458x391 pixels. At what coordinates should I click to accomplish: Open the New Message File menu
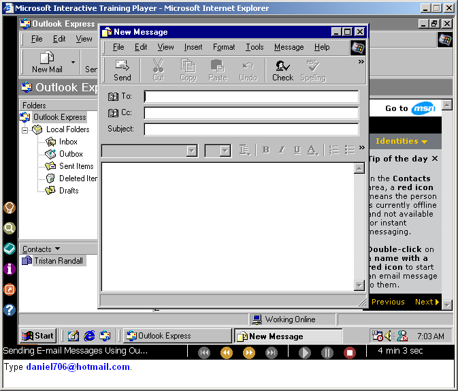tap(118, 47)
